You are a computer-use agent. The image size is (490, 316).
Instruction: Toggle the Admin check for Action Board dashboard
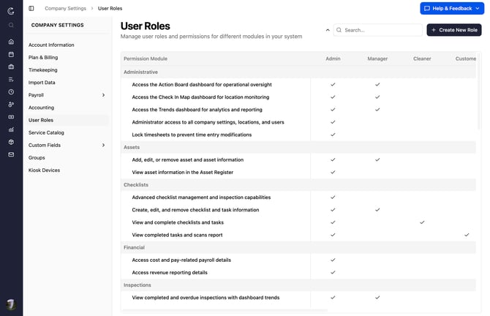coord(333,84)
